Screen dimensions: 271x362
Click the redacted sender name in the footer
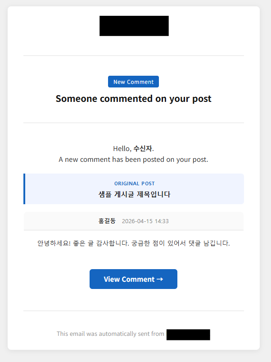coord(188,335)
